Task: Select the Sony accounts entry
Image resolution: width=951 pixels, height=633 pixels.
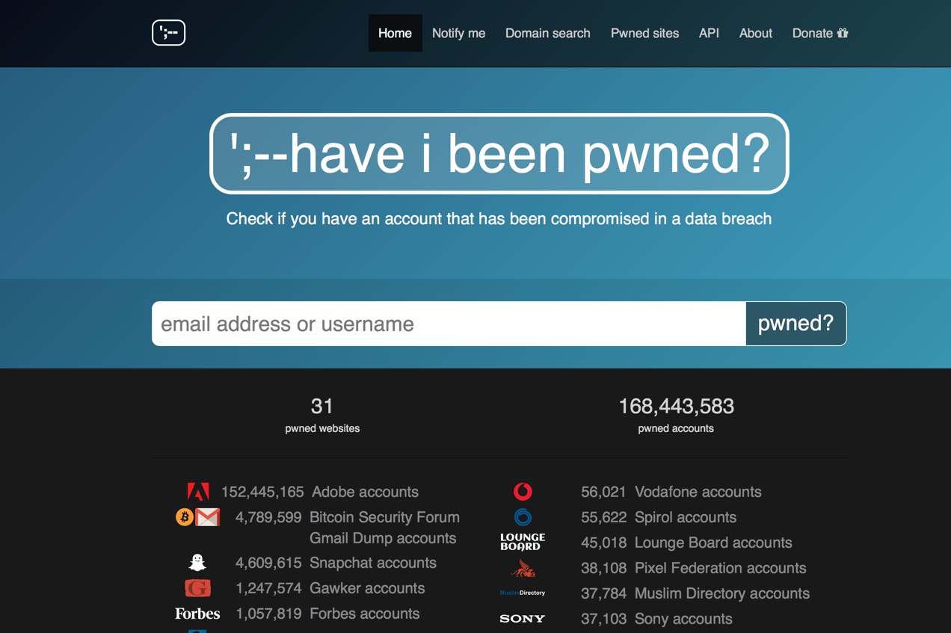Action: [683, 619]
